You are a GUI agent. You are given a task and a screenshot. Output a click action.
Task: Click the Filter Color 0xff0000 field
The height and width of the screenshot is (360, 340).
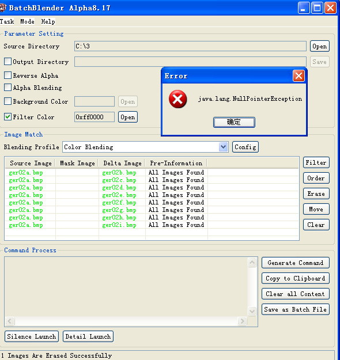(x=94, y=117)
